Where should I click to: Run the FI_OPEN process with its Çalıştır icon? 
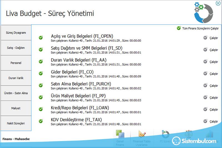(205, 37)
